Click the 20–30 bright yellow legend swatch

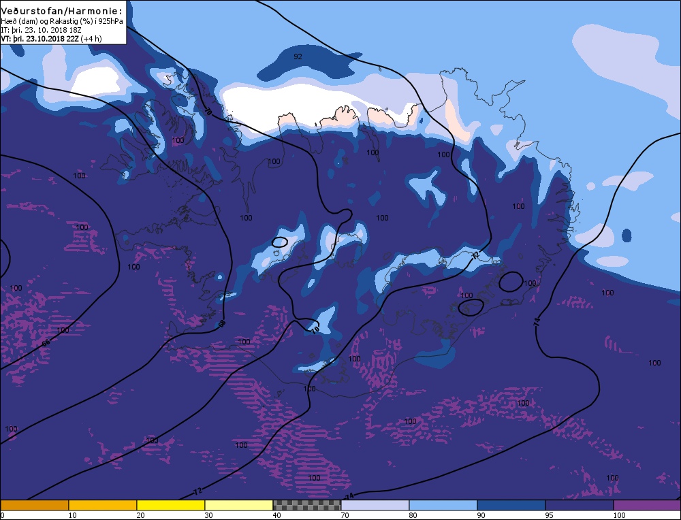(171, 505)
